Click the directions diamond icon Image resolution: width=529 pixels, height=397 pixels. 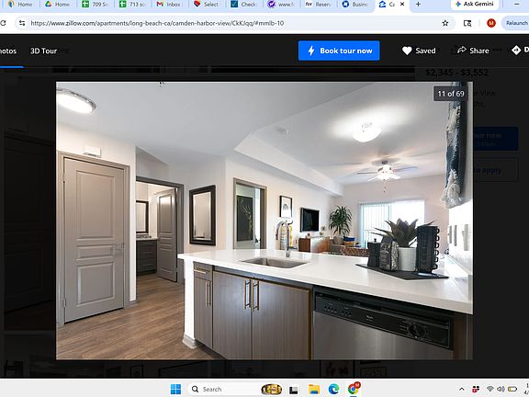click(516, 50)
